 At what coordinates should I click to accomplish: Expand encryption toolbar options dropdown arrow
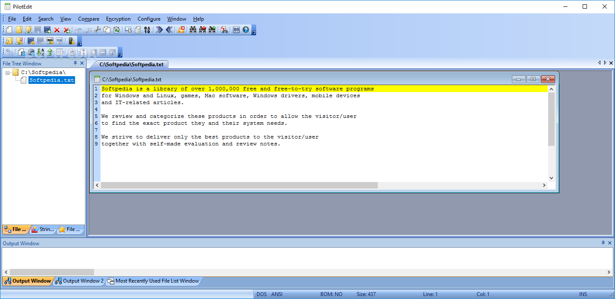80,42
